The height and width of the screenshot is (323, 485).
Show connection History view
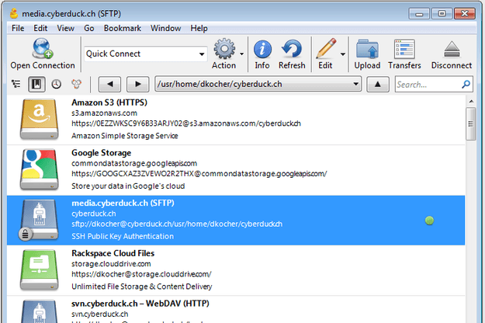(57, 84)
